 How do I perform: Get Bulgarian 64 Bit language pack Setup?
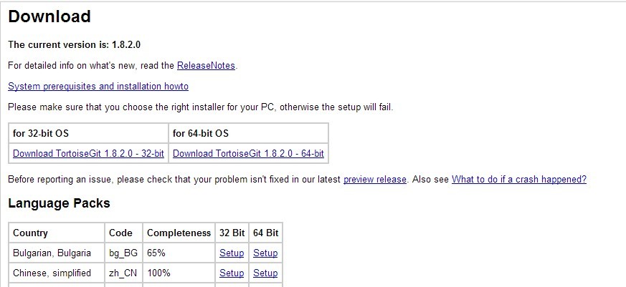click(265, 253)
